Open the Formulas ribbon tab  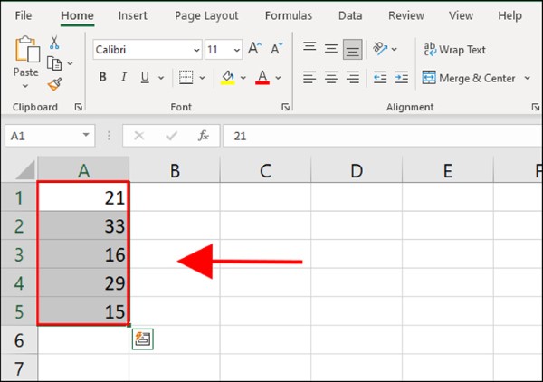click(x=288, y=15)
